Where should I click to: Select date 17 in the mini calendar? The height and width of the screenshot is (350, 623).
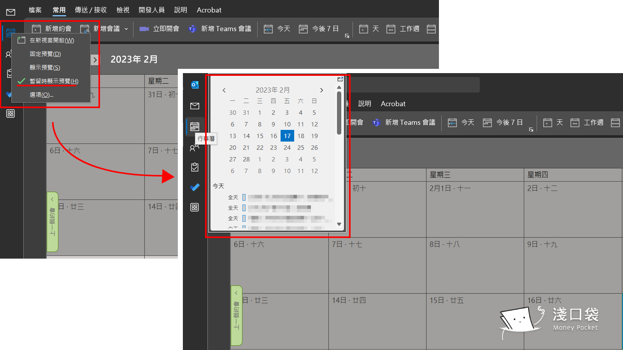point(287,136)
